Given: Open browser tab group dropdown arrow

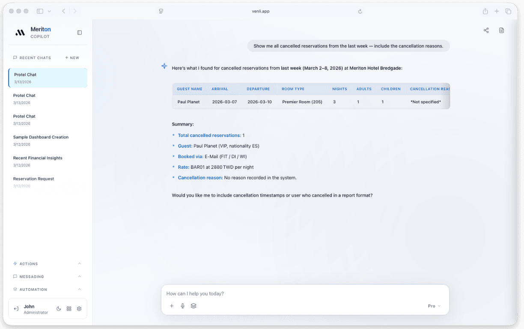Looking at the screenshot, I should [49, 11].
